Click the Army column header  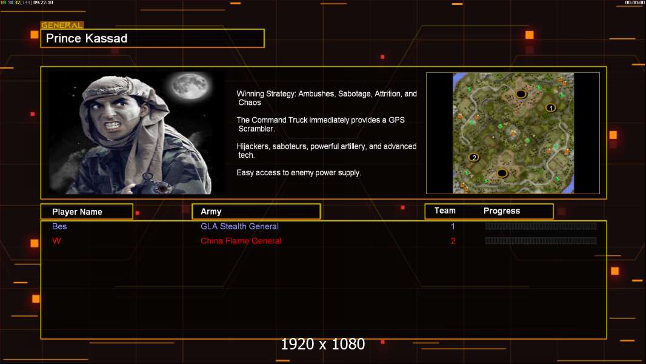(x=256, y=212)
